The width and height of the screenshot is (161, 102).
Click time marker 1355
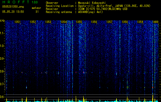79,22
